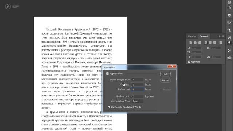This screenshot has width=233, height=131.
Task: Select Justify last centered alignment
Action: (x=210, y=43)
